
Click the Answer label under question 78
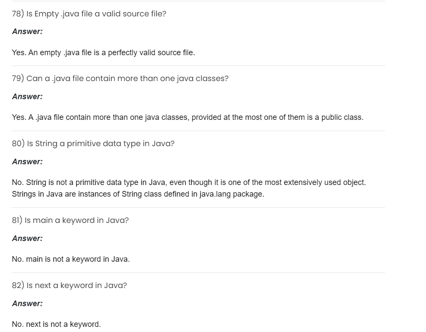coord(27,31)
